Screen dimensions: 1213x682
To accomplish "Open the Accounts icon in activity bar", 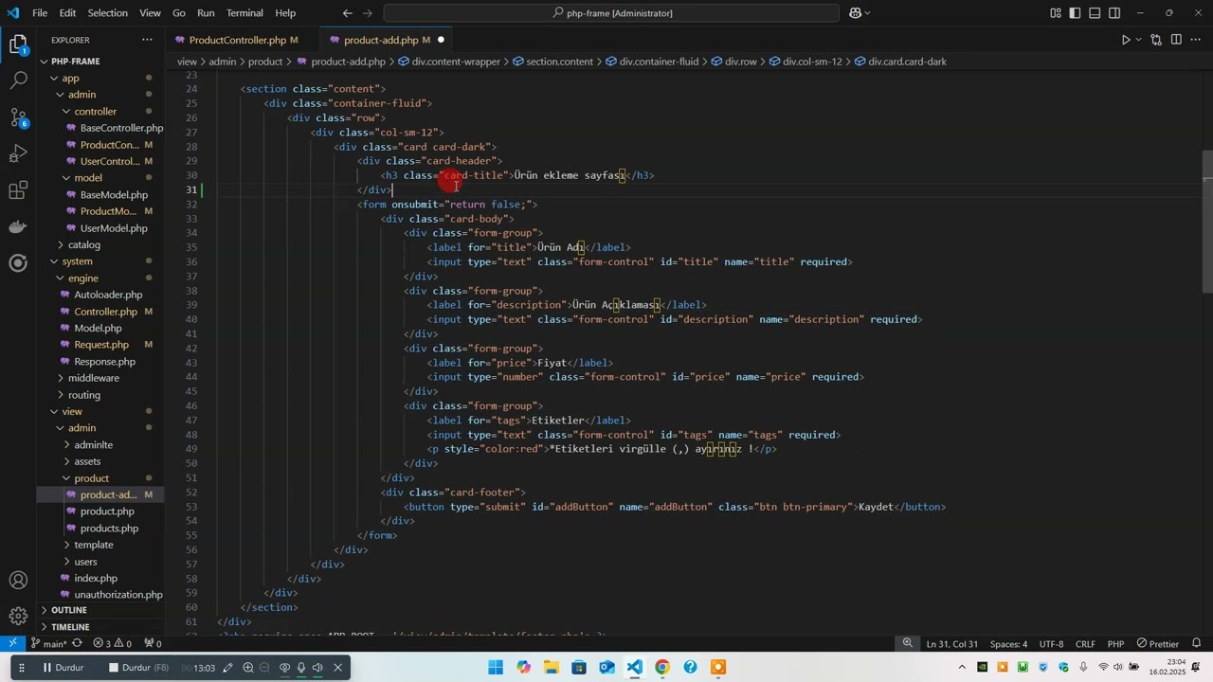I will [18, 580].
